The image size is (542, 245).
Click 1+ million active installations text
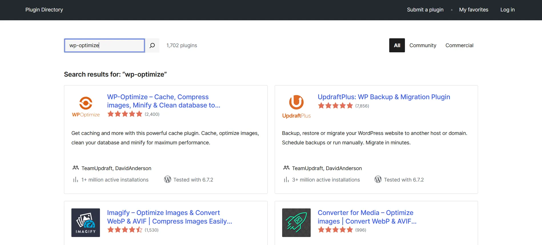pyautogui.click(x=115, y=180)
